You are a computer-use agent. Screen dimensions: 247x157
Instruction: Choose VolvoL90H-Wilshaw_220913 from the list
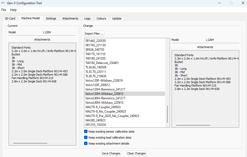pyautogui.click(x=125, y=103)
